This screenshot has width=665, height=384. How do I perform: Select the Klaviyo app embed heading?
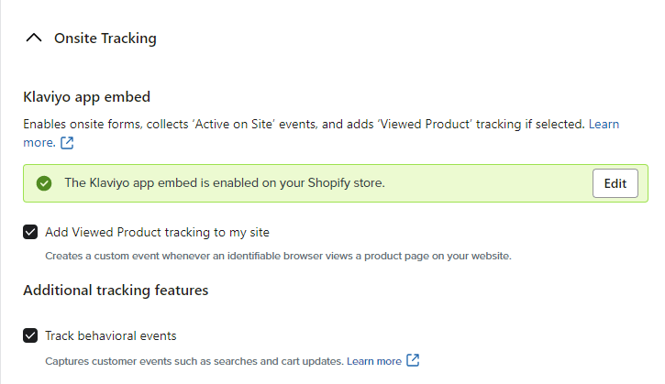(x=86, y=97)
